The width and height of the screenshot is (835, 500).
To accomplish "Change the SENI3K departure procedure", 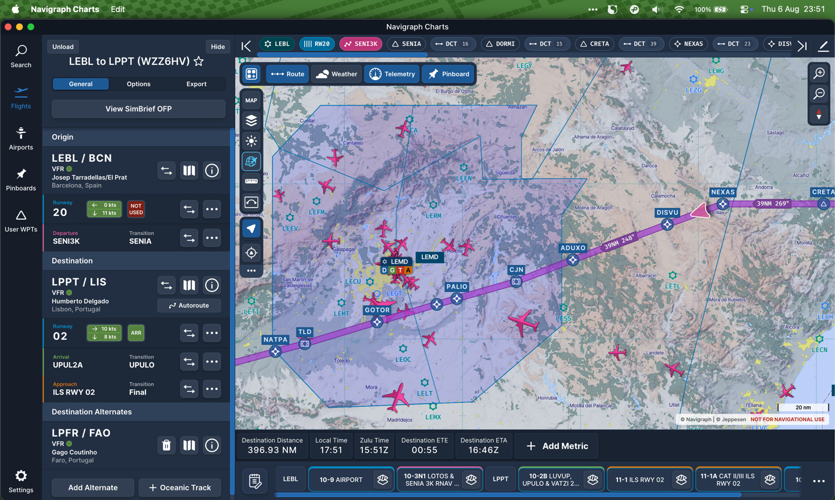I will [x=189, y=238].
